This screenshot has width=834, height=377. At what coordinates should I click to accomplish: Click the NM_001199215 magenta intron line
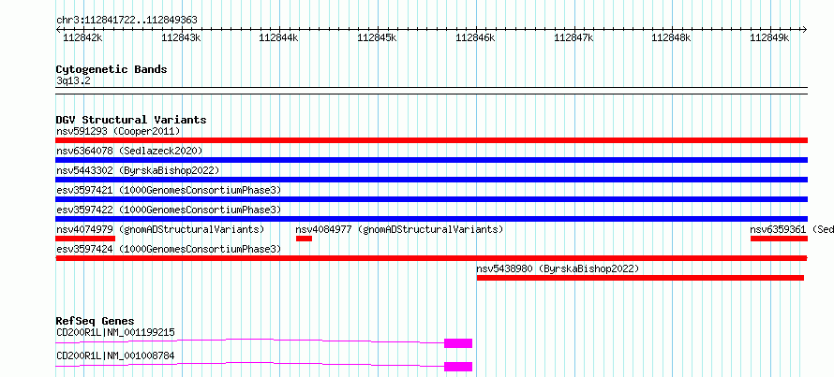pyautogui.click(x=250, y=340)
